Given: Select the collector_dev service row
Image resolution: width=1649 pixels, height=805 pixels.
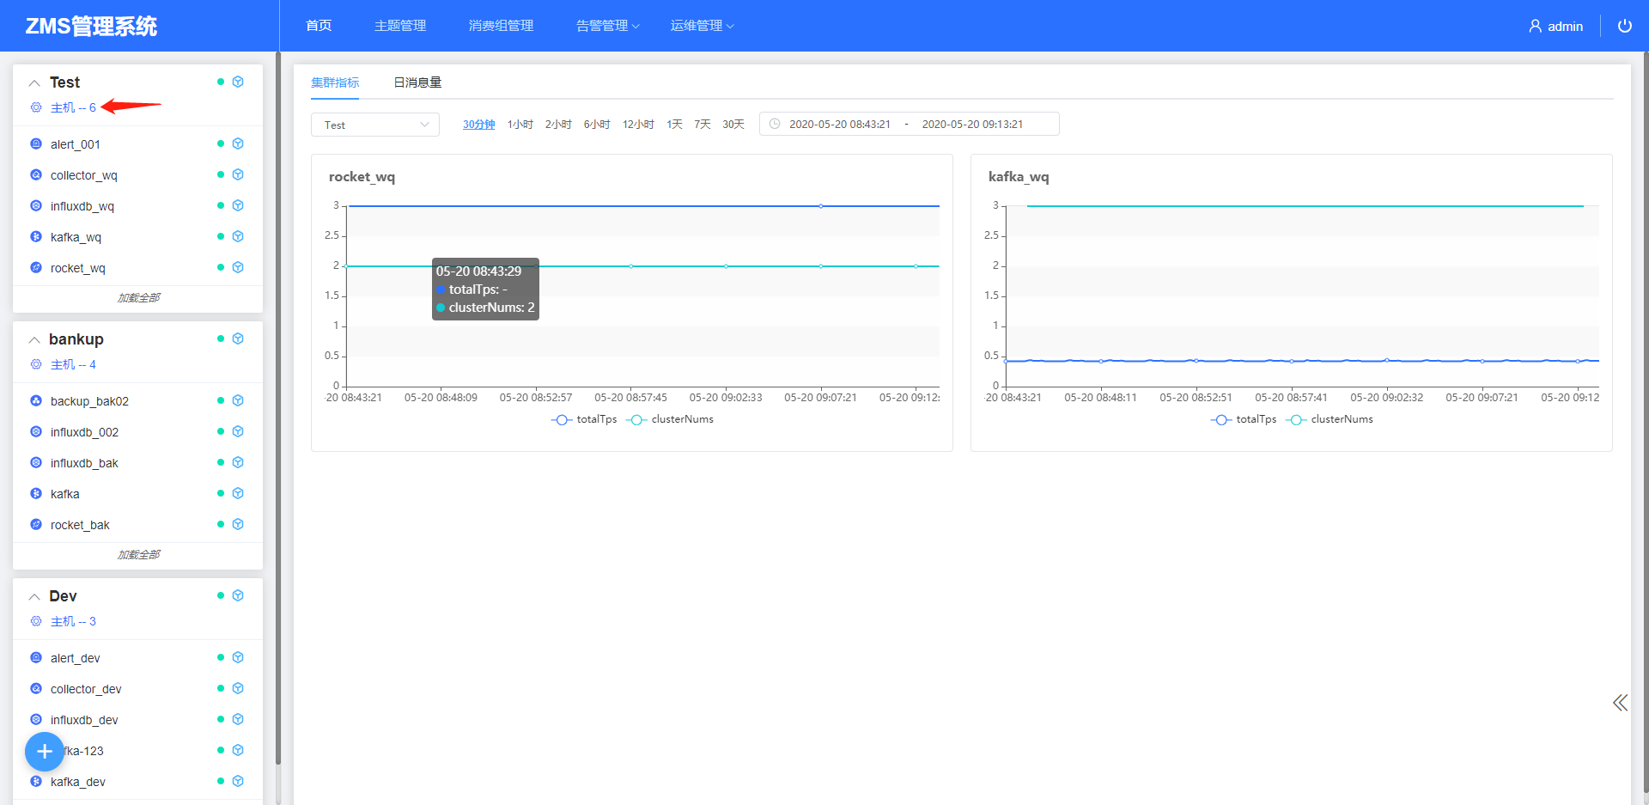Looking at the screenshot, I should 137,688.
